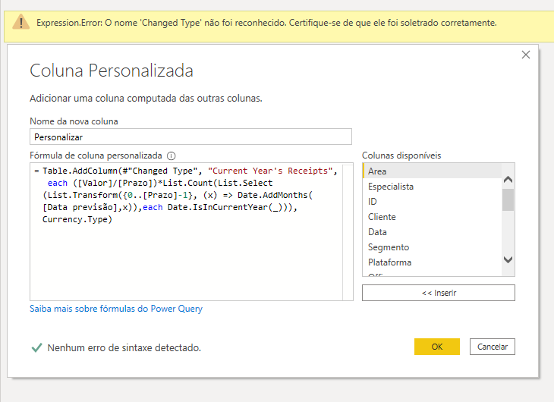This screenshot has width=554, height=402.
Task: Click the Nome da nova coluna field
Action: pyautogui.click(x=190, y=137)
